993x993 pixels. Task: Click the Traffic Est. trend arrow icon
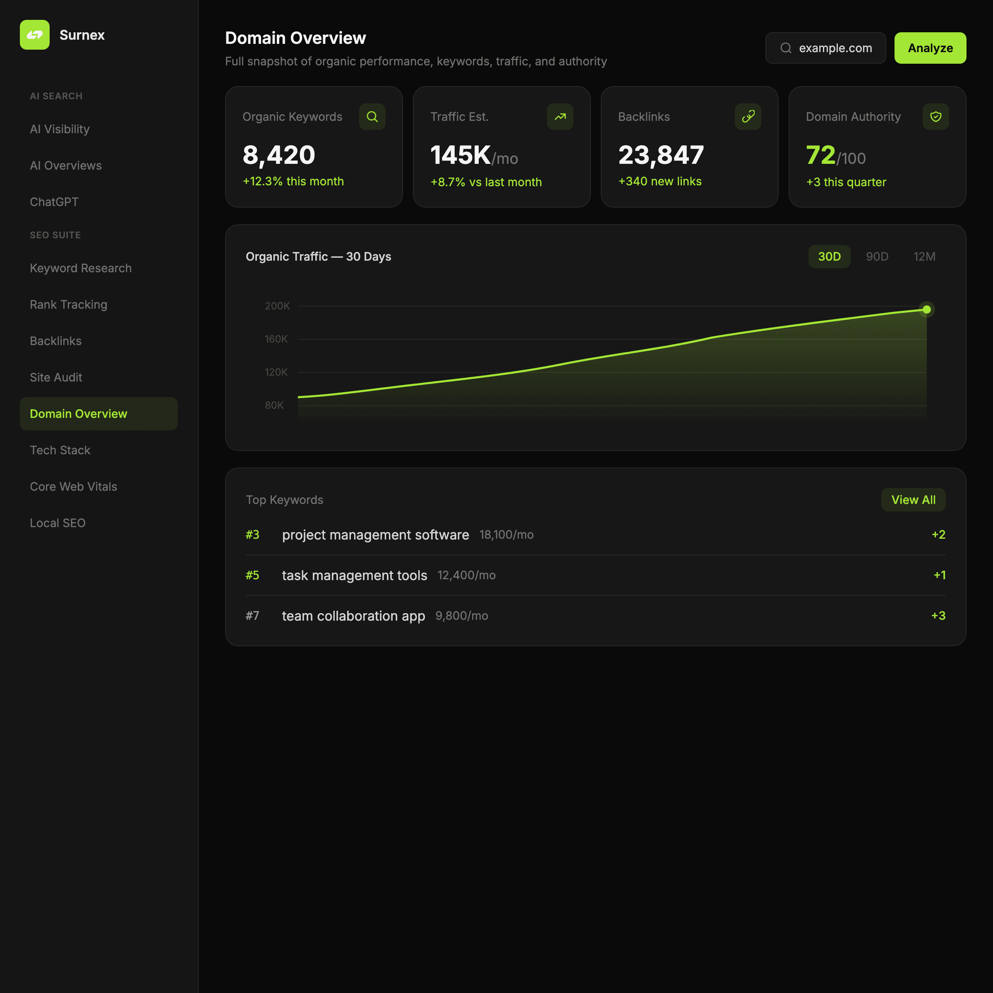[560, 117]
